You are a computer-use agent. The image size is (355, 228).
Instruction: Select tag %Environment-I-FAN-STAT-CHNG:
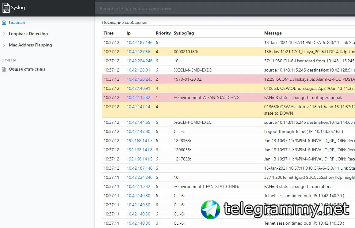coord(206,187)
